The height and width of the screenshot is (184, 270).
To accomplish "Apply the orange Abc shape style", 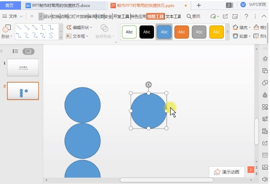I will (182, 32).
